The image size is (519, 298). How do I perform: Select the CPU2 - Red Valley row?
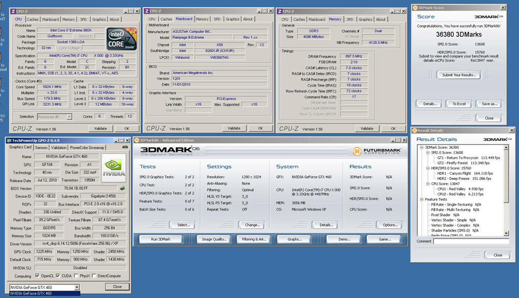click(460, 194)
